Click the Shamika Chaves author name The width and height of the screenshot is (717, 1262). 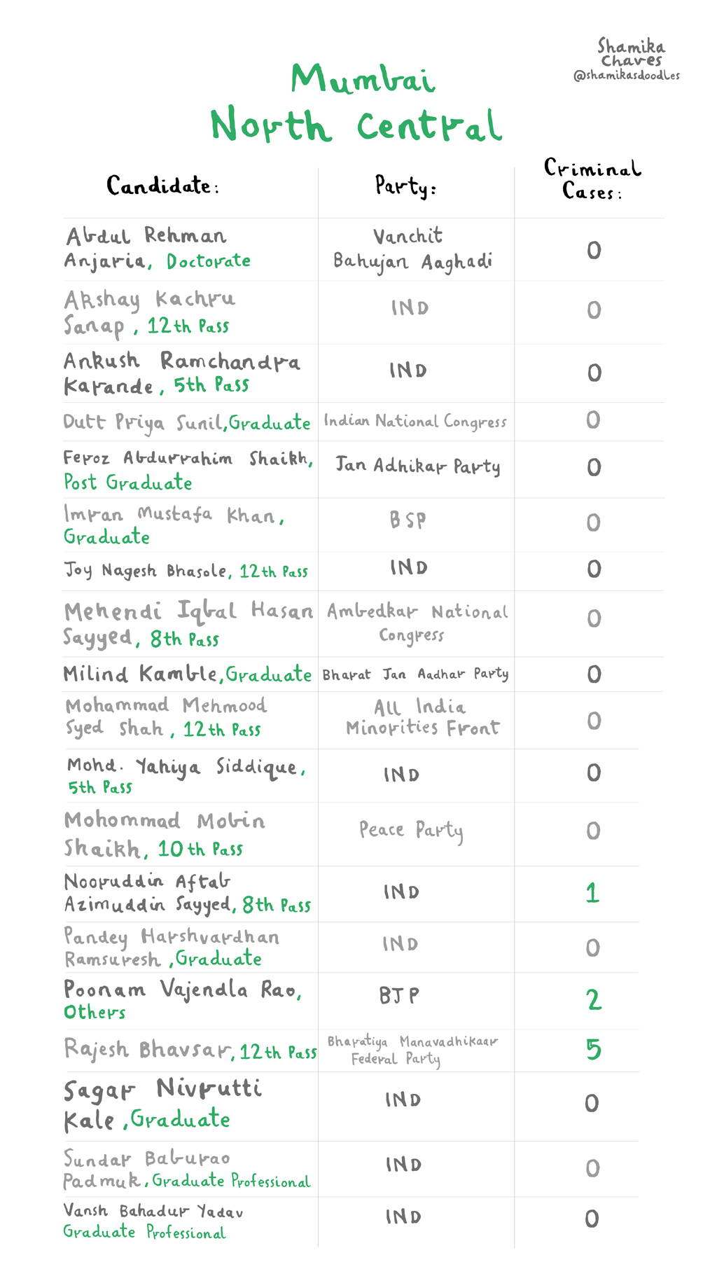tap(631, 53)
